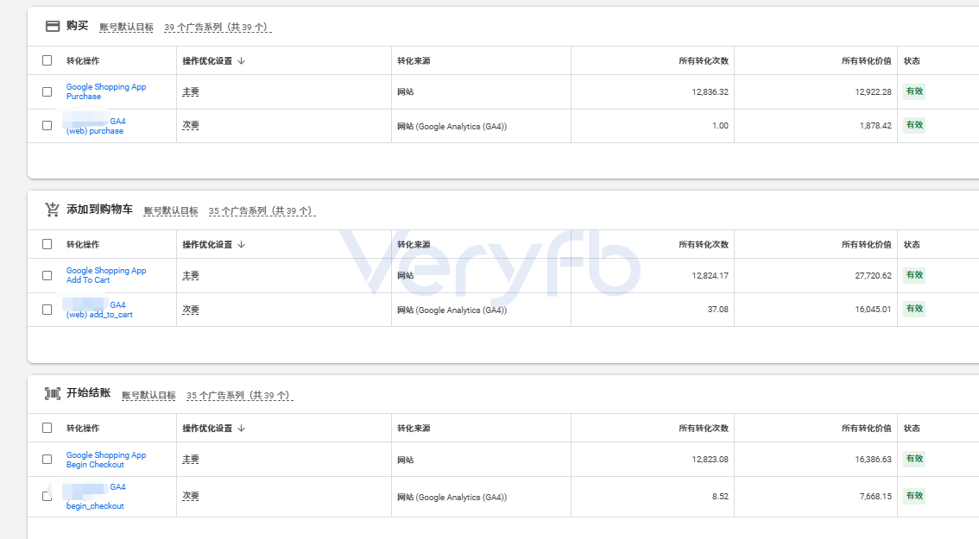This screenshot has height=539, width=979.
Task: Tick checkbox for GA4 add_to_cart row
Action: (47, 310)
